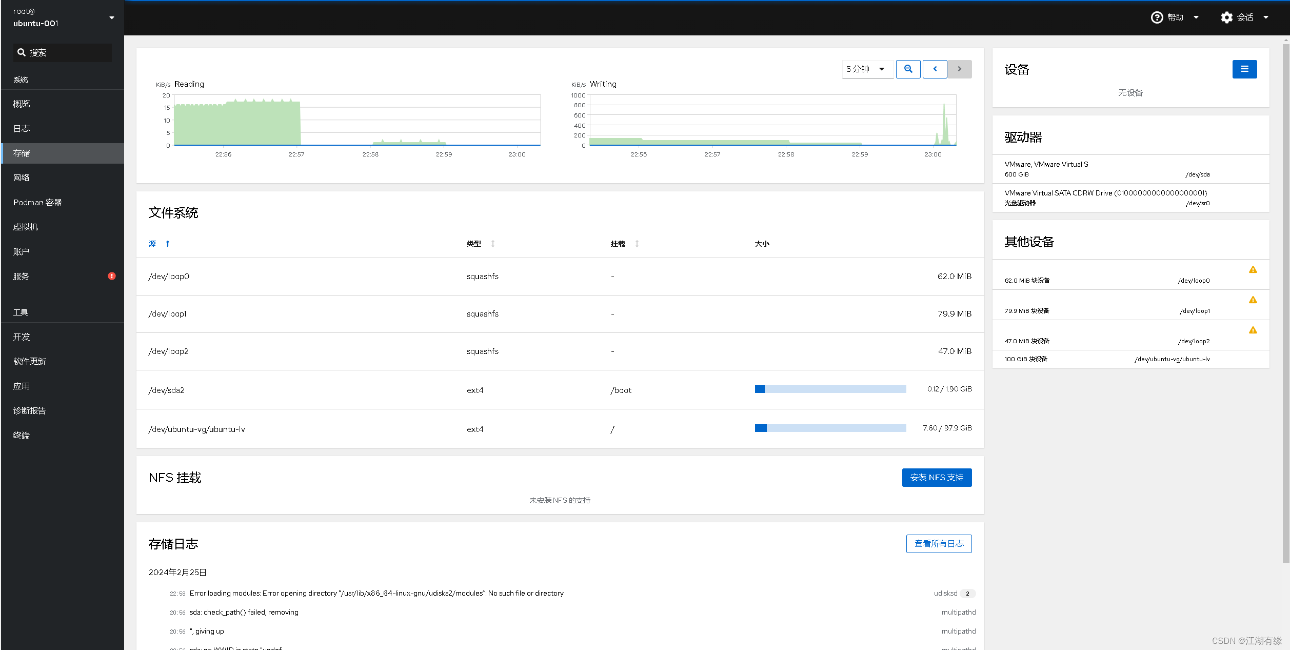Click warning icon beside /dev/loop0 device
Screen dimensions: 1290x650
point(1253,269)
